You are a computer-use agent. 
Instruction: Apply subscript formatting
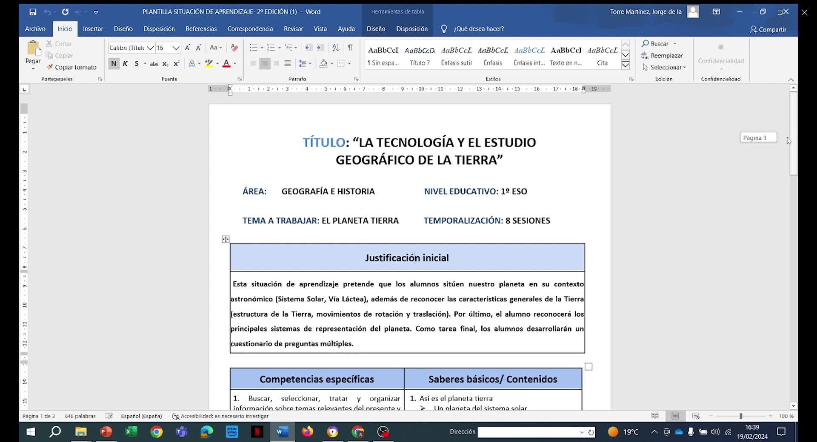[166, 64]
